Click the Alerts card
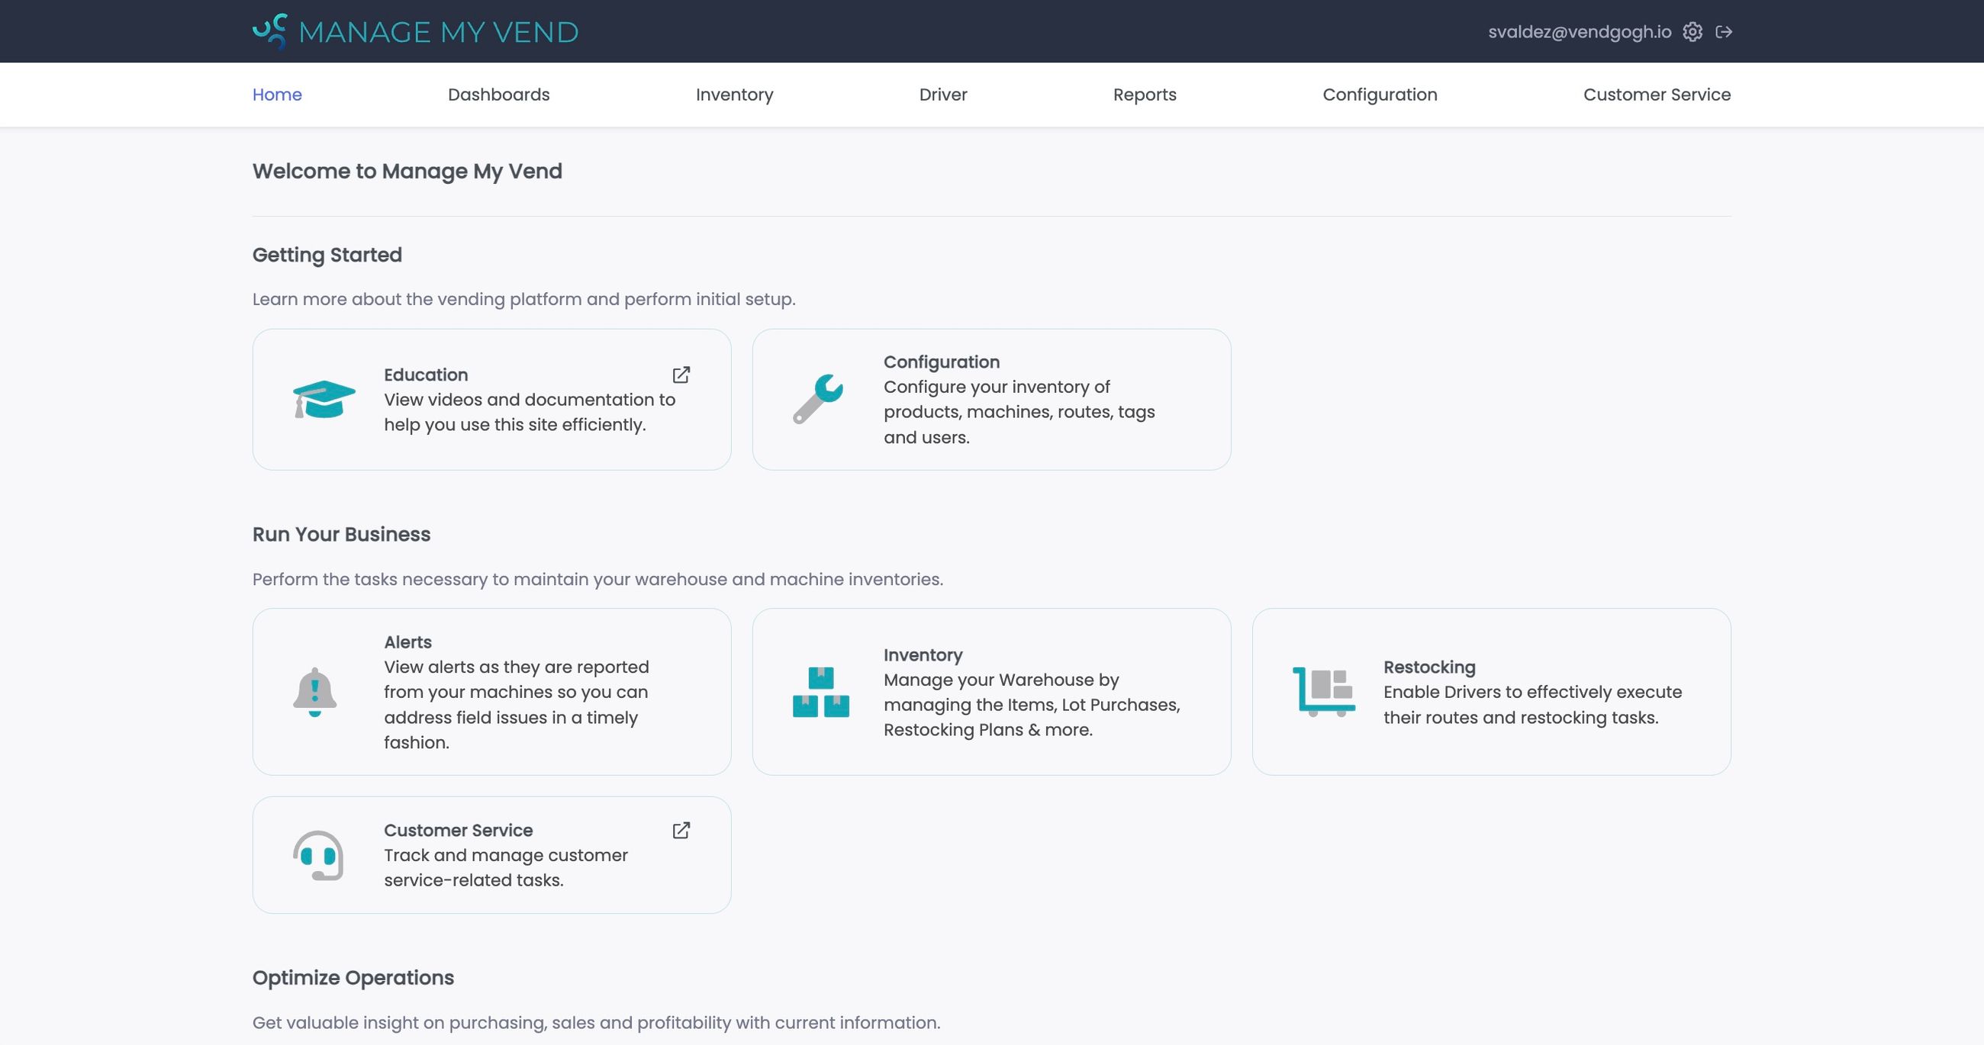This screenshot has width=1984, height=1045. coord(491,692)
